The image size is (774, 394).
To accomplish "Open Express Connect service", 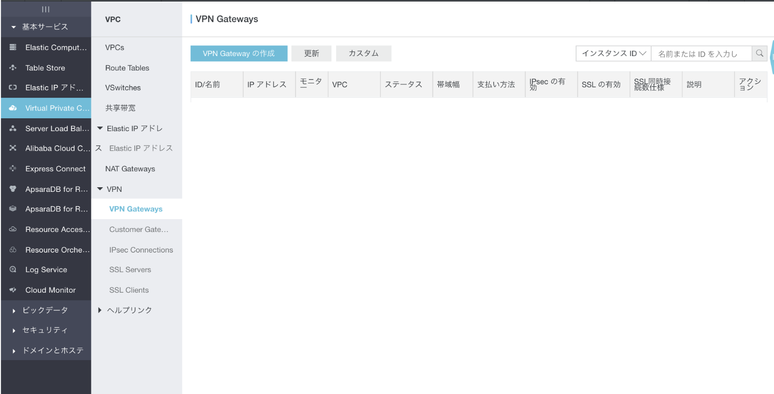I will 56,169.
